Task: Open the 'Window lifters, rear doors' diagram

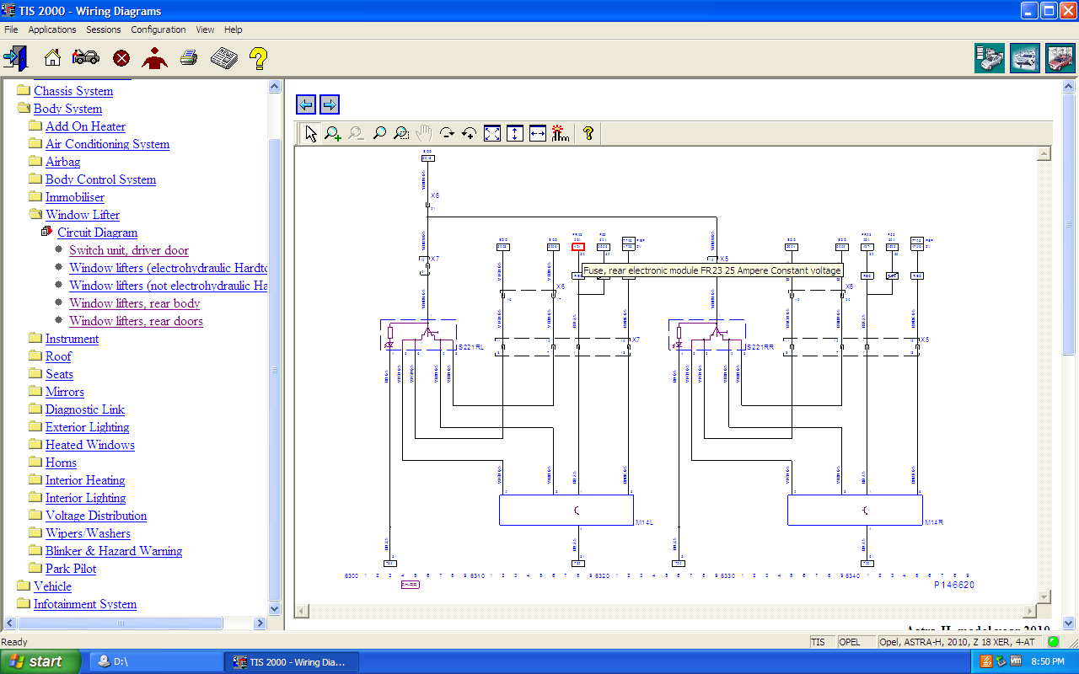Action: pyautogui.click(x=136, y=321)
